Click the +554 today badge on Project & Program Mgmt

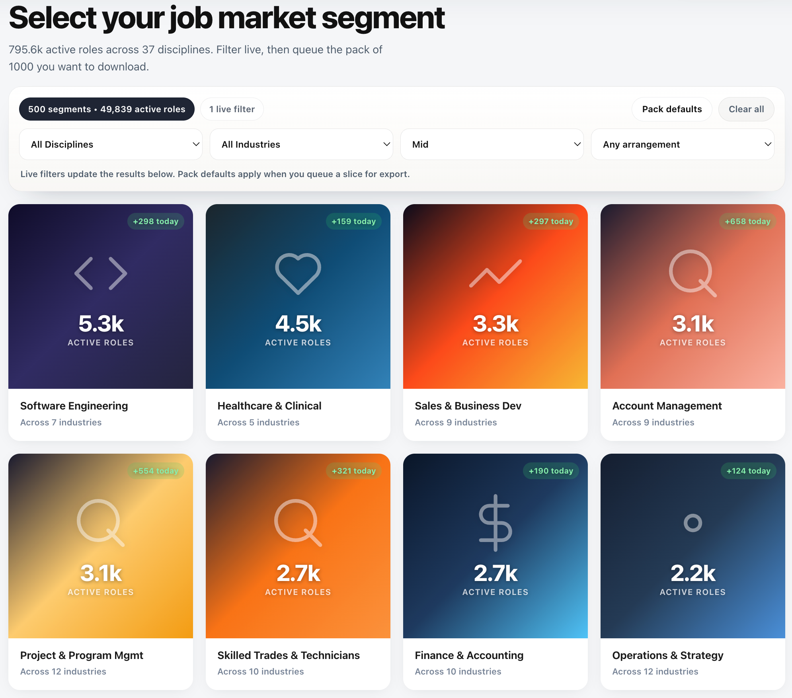coord(156,471)
